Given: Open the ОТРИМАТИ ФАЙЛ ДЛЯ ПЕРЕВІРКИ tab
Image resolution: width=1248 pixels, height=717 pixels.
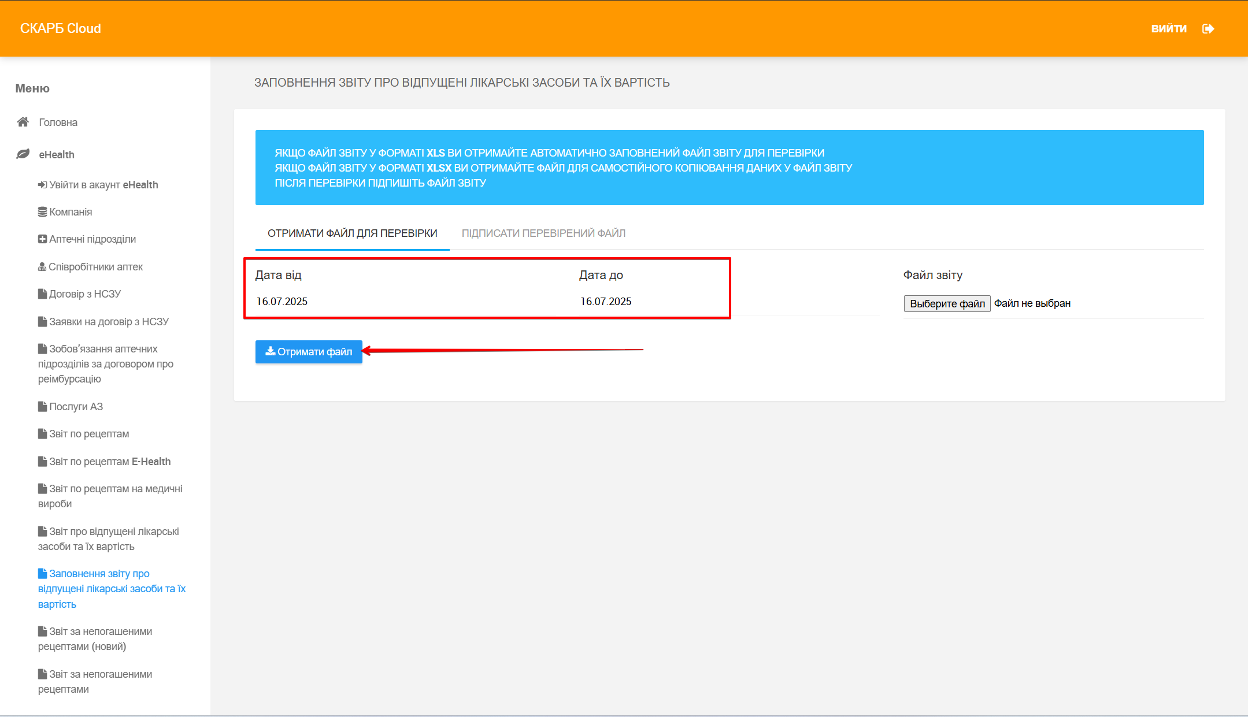Looking at the screenshot, I should (352, 233).
